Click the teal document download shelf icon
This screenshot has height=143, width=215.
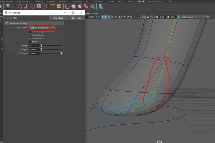click(101, 6)
